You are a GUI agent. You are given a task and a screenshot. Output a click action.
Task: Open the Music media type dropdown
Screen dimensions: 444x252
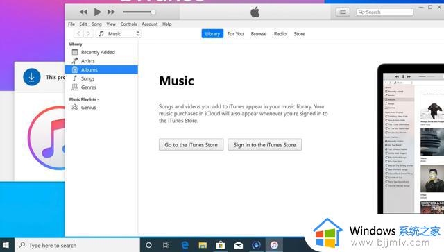click(x=119, y=34)
